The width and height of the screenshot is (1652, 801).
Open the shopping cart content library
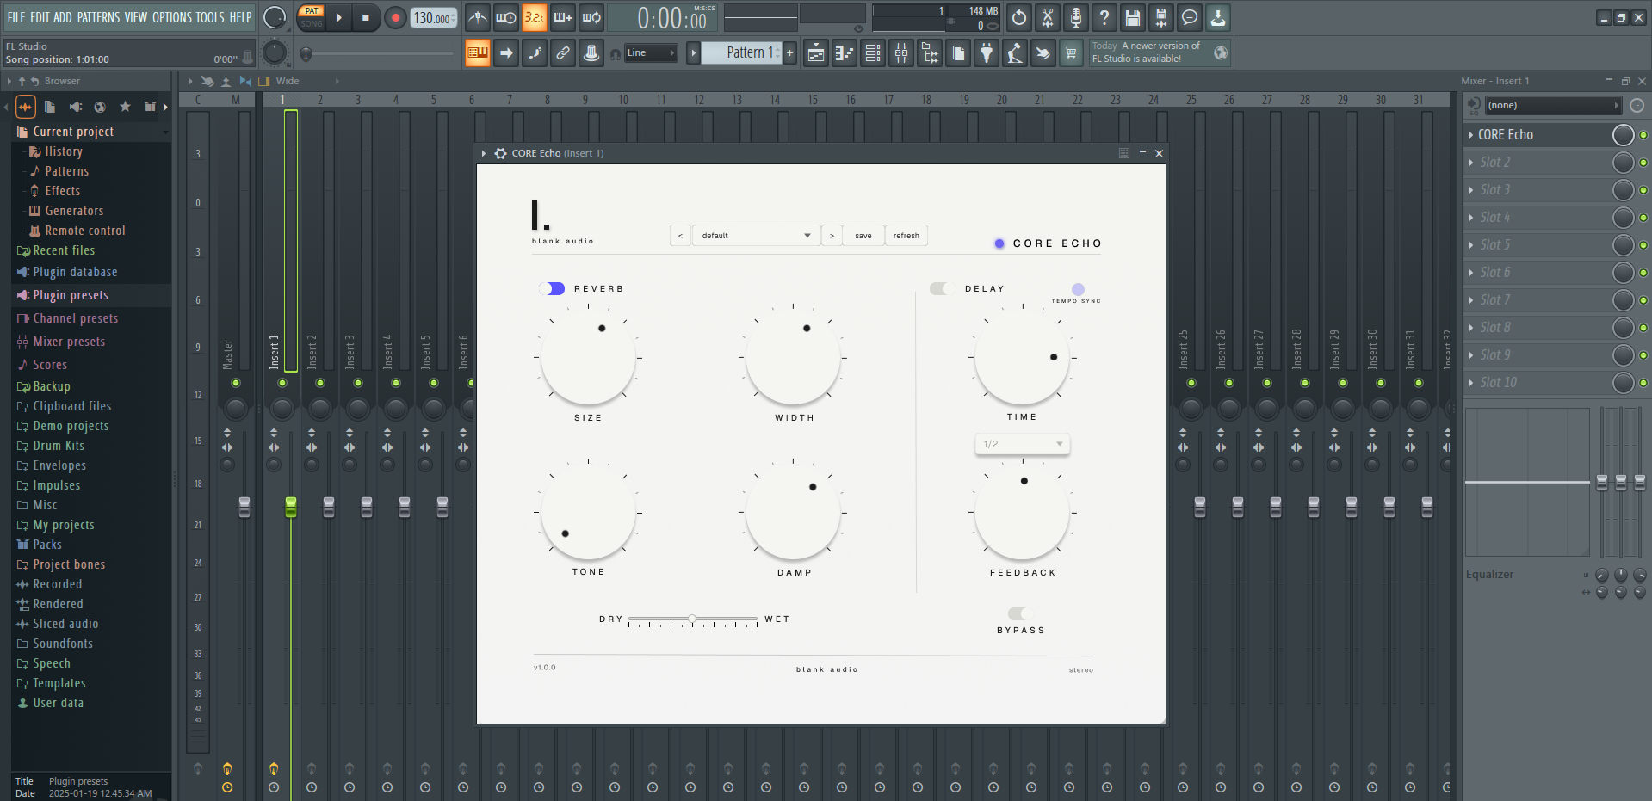click(1071, 53)
